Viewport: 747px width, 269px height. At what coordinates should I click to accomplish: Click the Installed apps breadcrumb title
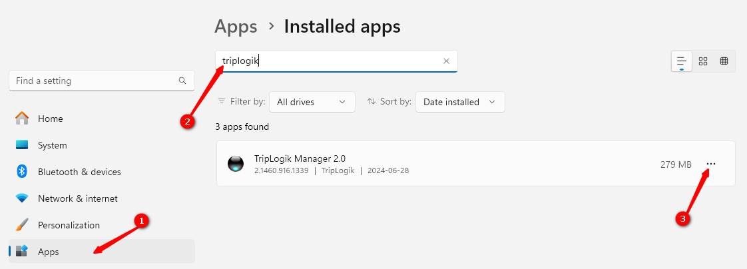coord(342,27)
